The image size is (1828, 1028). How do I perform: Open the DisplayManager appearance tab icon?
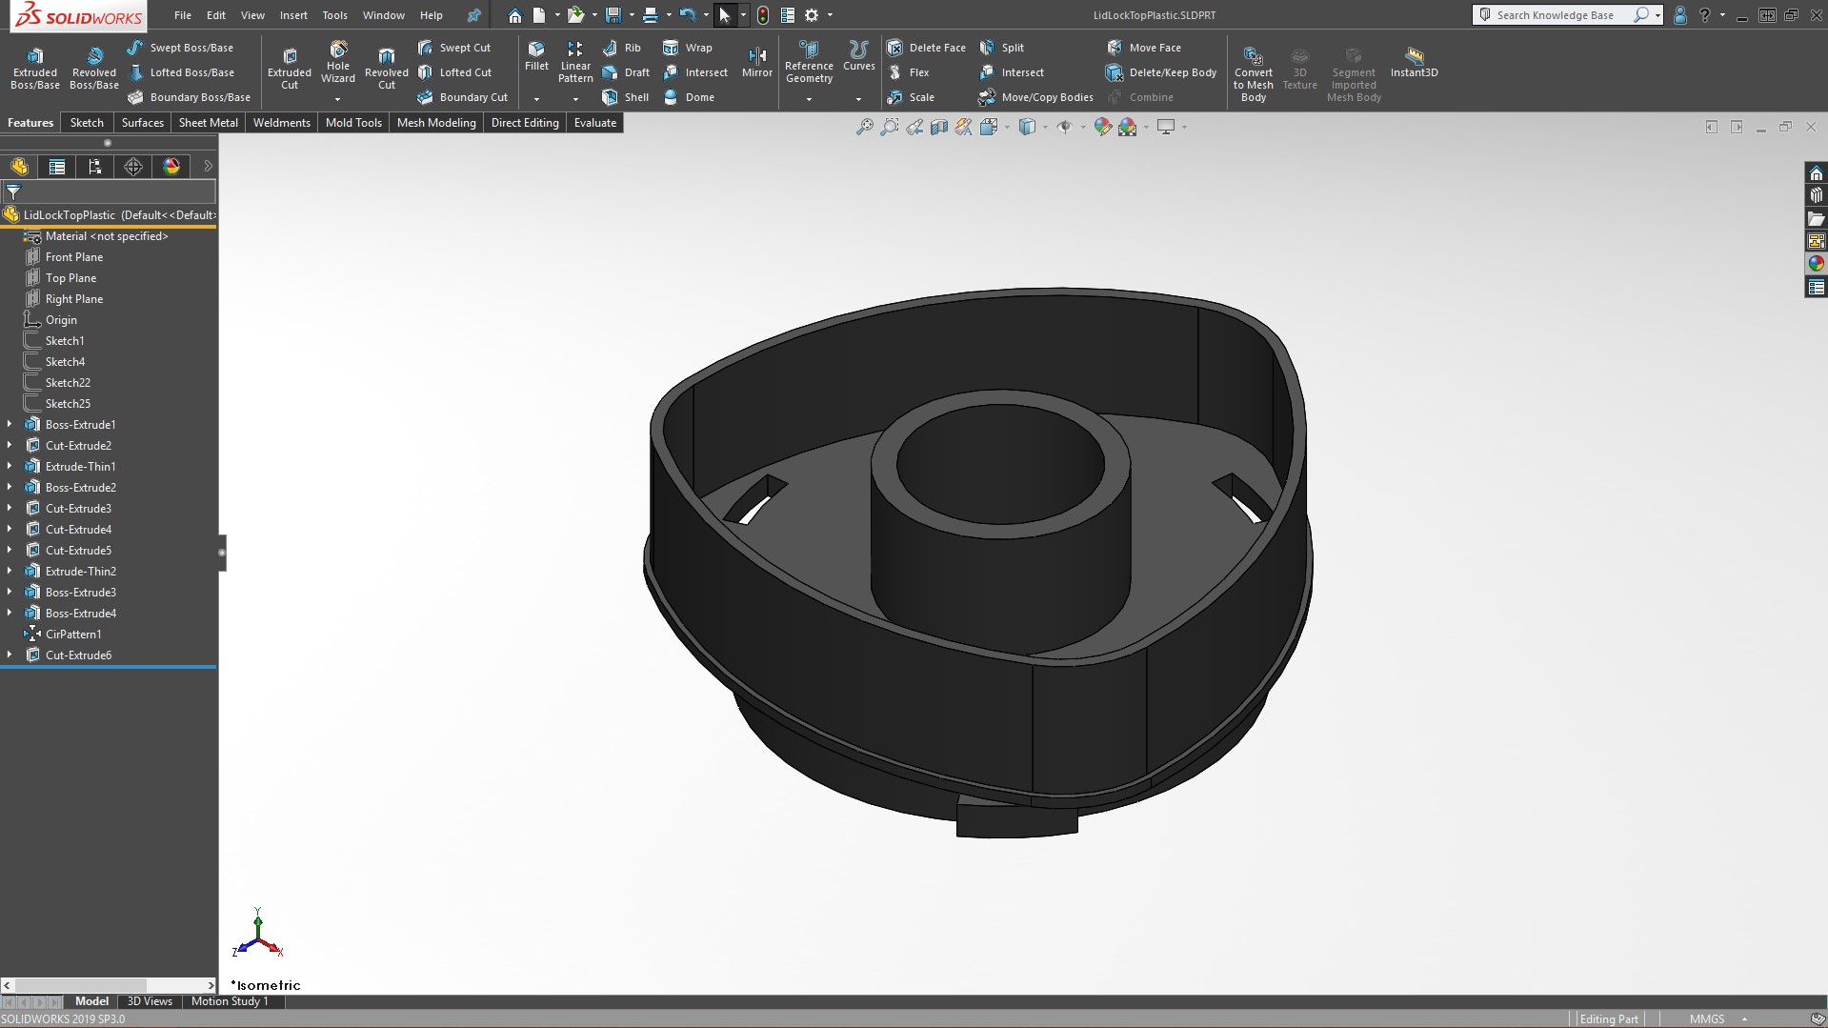click(x=171, y=167)
